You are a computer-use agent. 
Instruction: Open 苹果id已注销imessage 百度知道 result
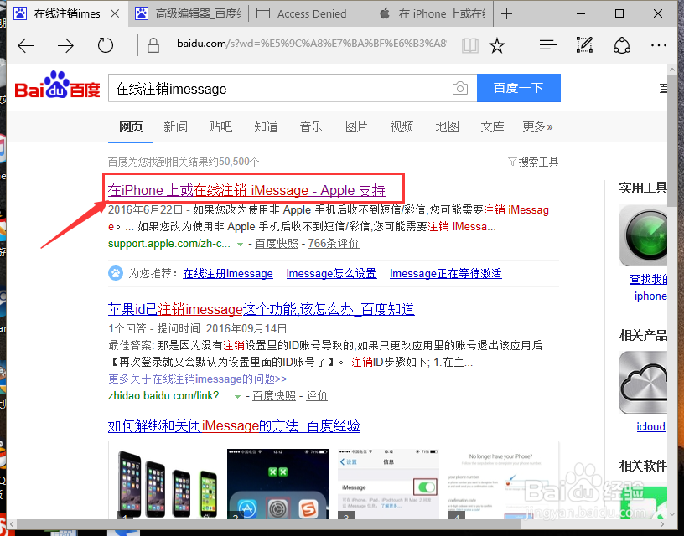tap(261, 309)
